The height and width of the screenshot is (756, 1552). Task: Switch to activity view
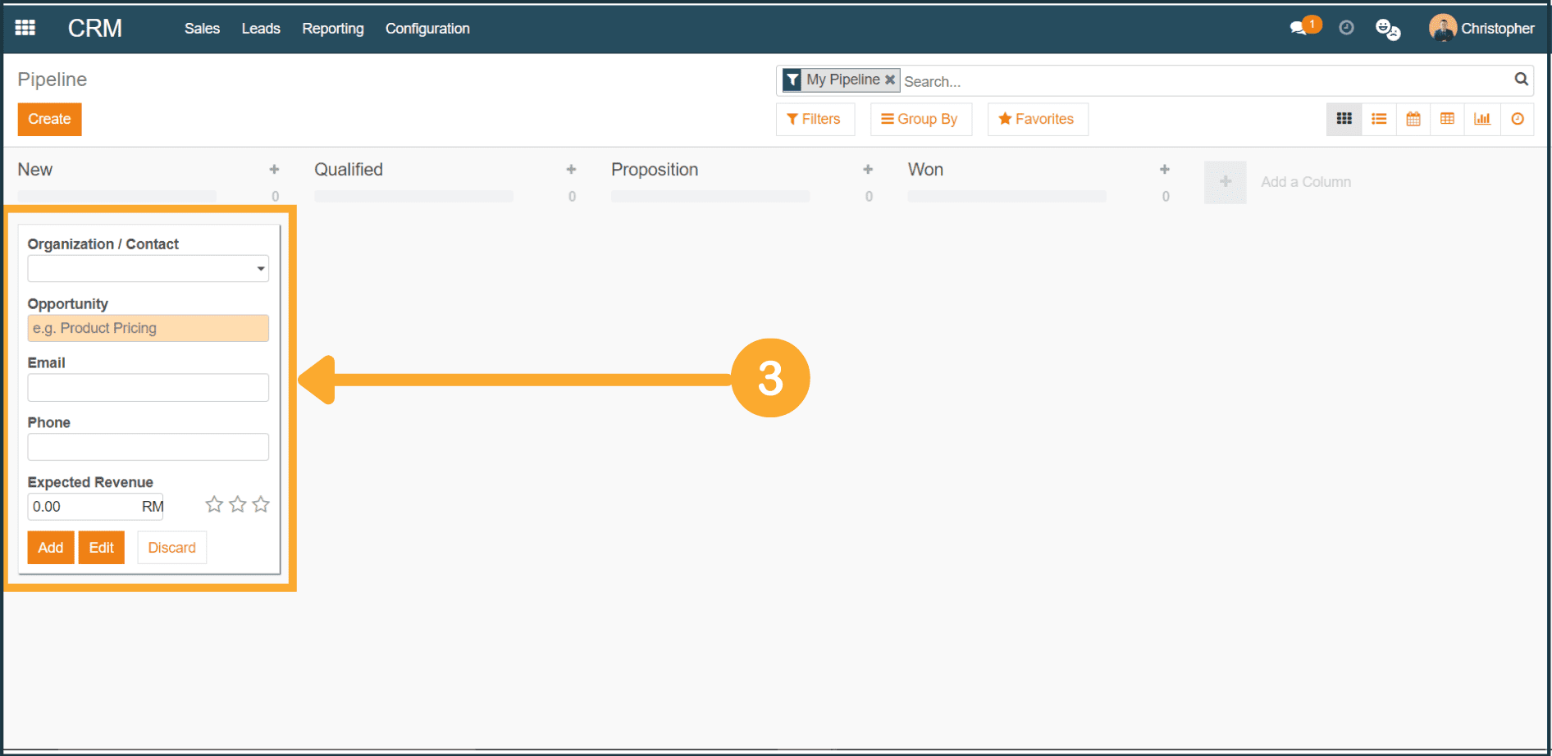coord(1518,119)
